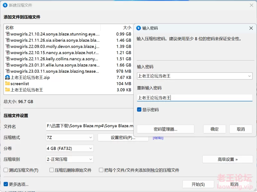This screenshot has height=192, width=257.
Task: Confirm password with 确定 button
Action: pos(215,129)
